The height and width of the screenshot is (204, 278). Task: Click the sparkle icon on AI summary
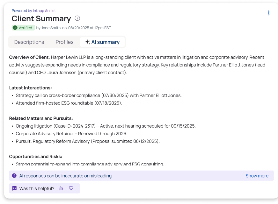click(87, 42)
